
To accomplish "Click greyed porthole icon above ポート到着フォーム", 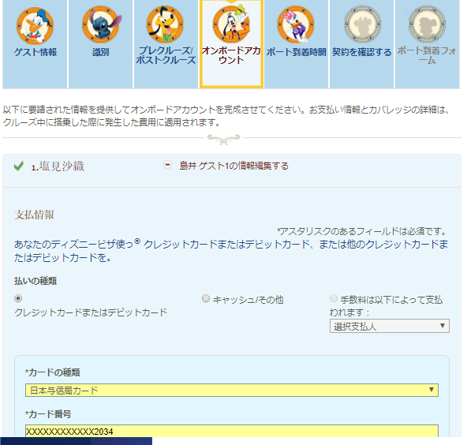I will 427,24.
